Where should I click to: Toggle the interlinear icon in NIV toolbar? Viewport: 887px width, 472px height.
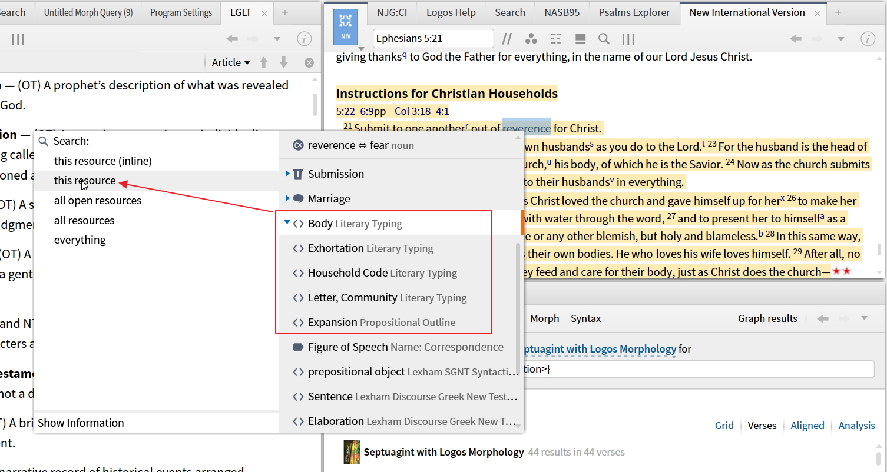click(x=555, y=39)
